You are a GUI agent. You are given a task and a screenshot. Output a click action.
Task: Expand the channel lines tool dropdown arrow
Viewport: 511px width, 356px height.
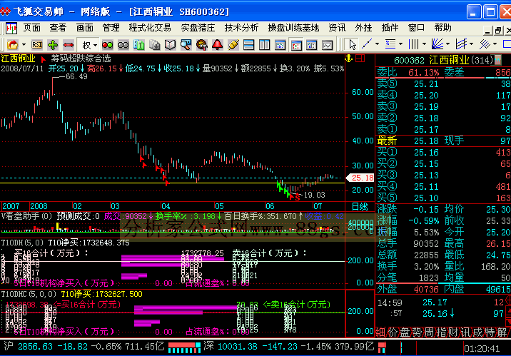click(472, 44)
